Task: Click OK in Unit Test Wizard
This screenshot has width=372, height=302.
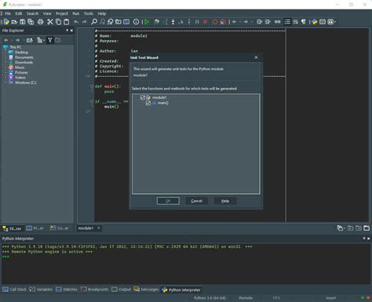Action: point(168,201)
